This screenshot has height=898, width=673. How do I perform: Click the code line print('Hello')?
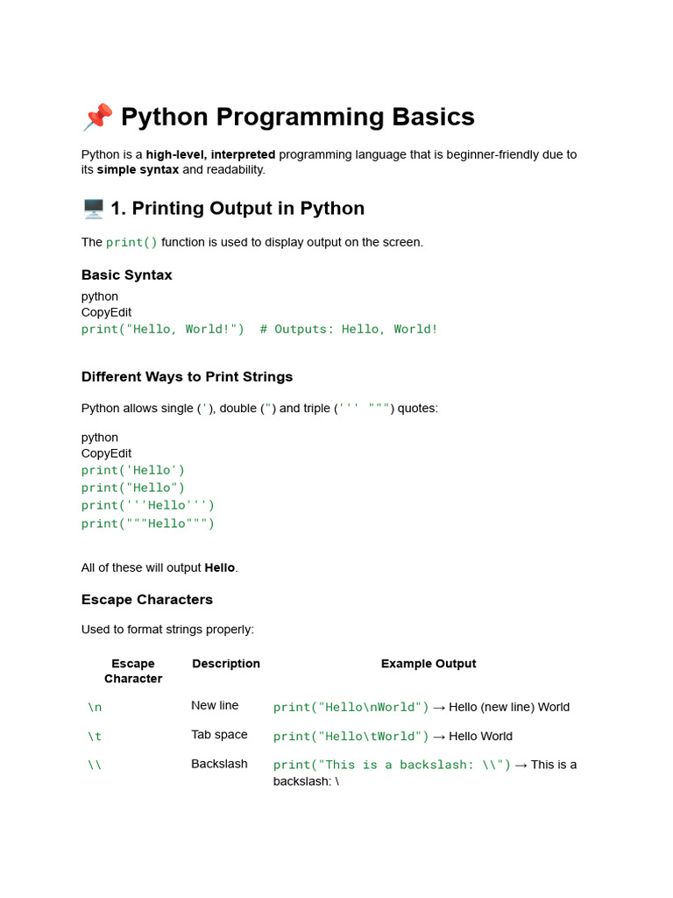(x=133, y=470)
